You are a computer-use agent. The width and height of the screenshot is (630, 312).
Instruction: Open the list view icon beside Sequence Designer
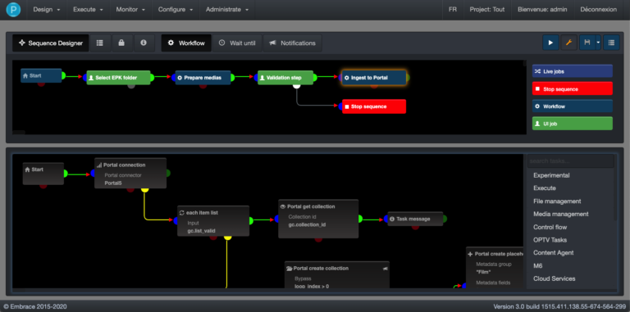pyautogui.click(x=100, y=43)
